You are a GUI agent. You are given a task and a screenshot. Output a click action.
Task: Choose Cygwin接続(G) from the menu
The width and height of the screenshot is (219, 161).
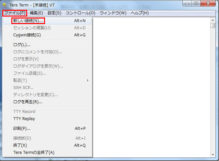coord(27,35)
